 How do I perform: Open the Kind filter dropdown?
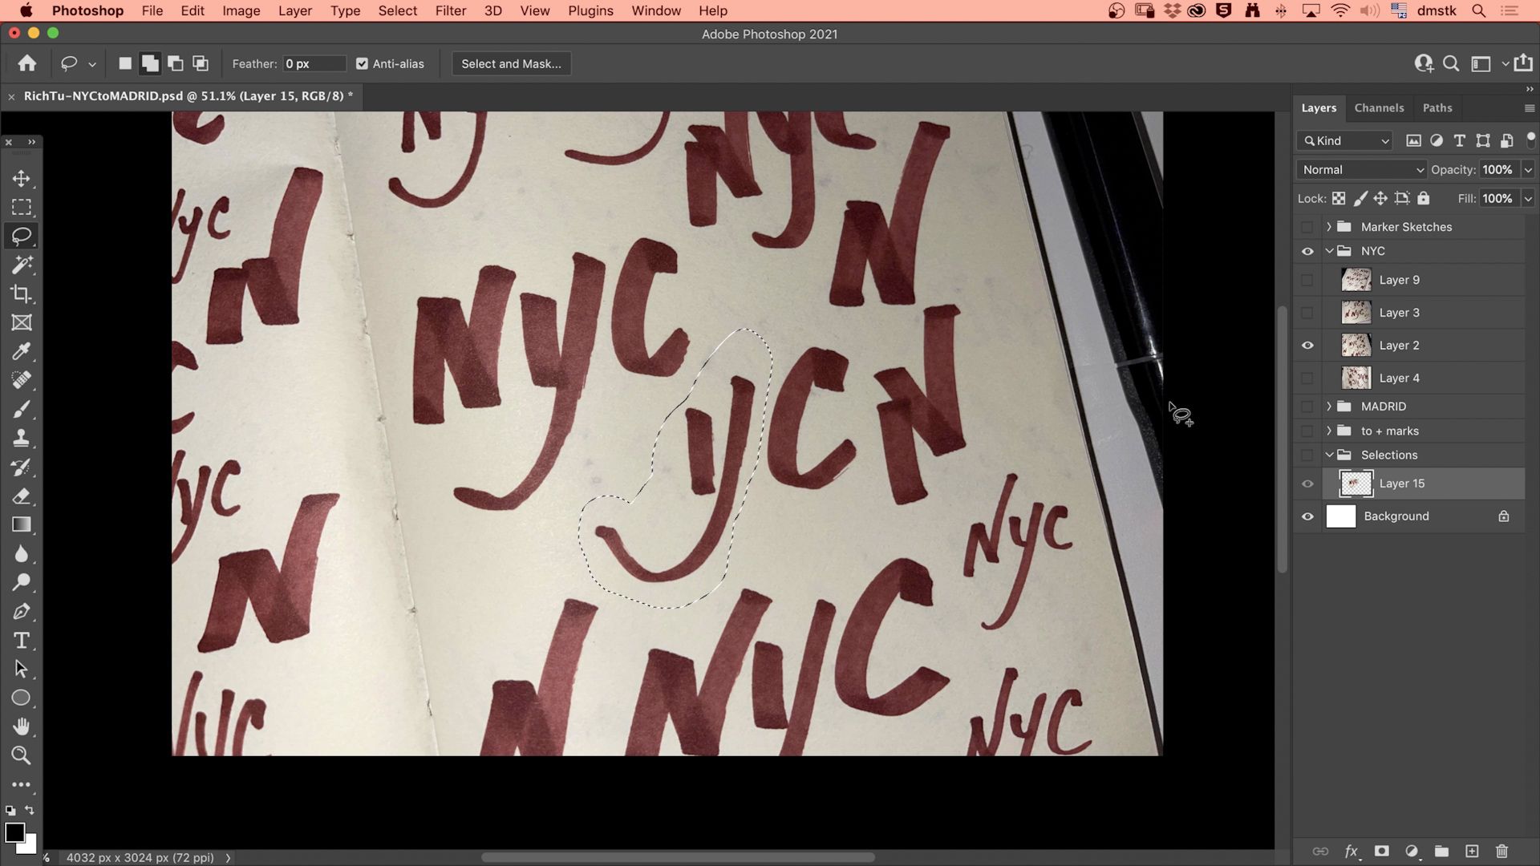(x=1345, y=140)
